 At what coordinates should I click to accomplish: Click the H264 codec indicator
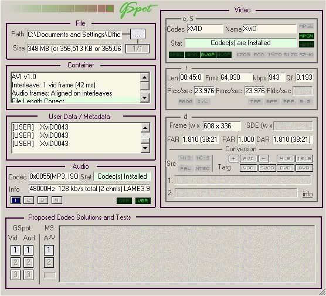306,44
